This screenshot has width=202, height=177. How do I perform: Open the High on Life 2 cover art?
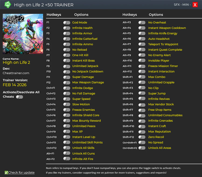[23, 34]
